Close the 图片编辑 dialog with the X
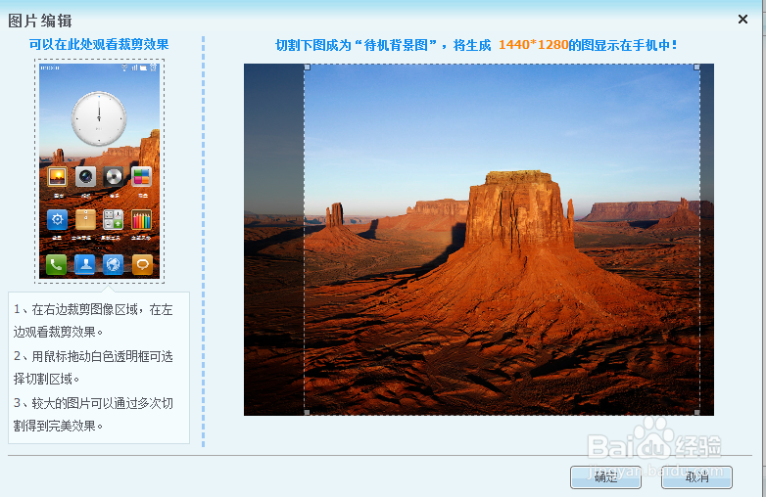 pyautogui.click(x=742, y=19)
